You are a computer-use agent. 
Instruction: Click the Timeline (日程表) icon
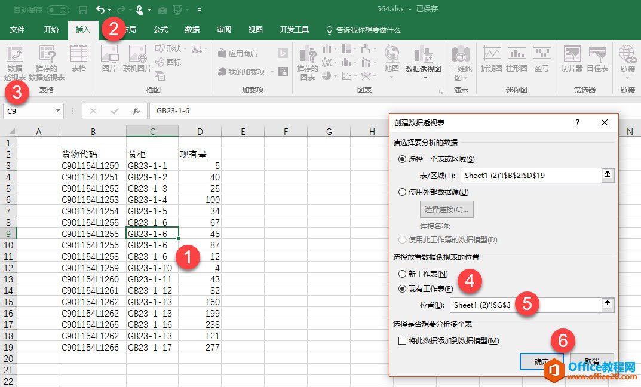(597, 59)
